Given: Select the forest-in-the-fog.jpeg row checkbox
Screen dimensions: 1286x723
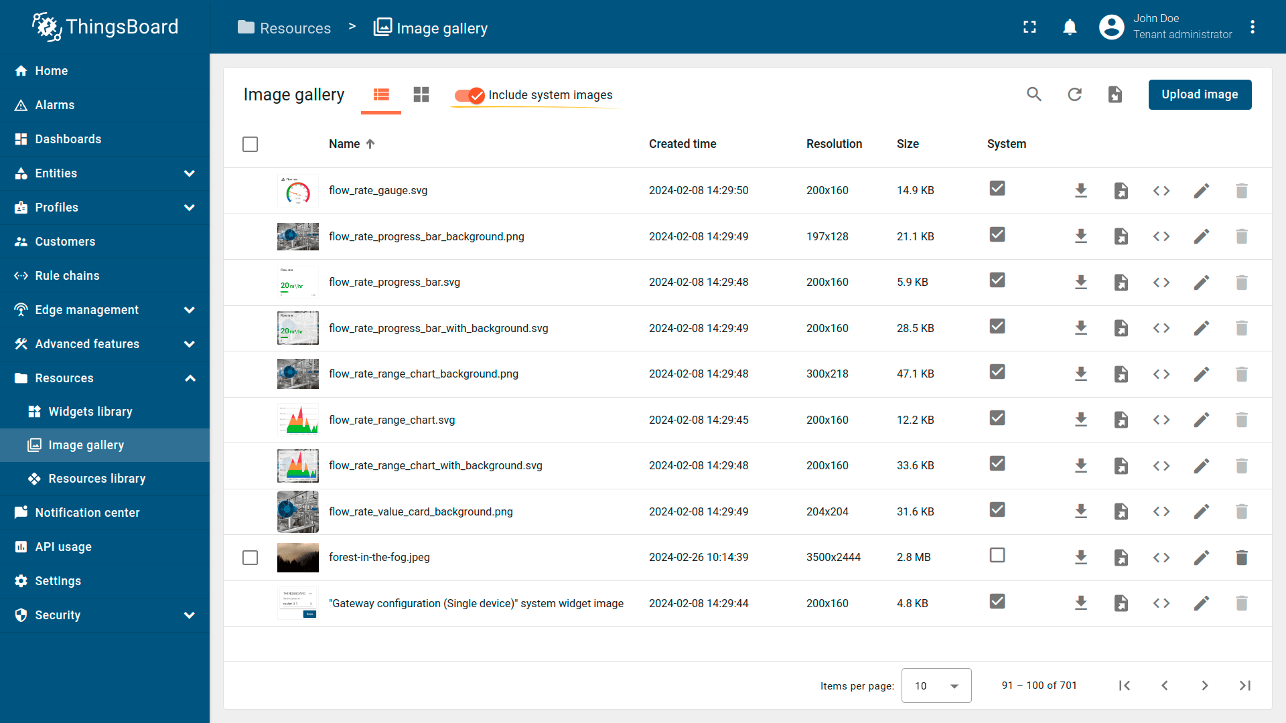Looking at the screenshot, I should coord(250,558).
